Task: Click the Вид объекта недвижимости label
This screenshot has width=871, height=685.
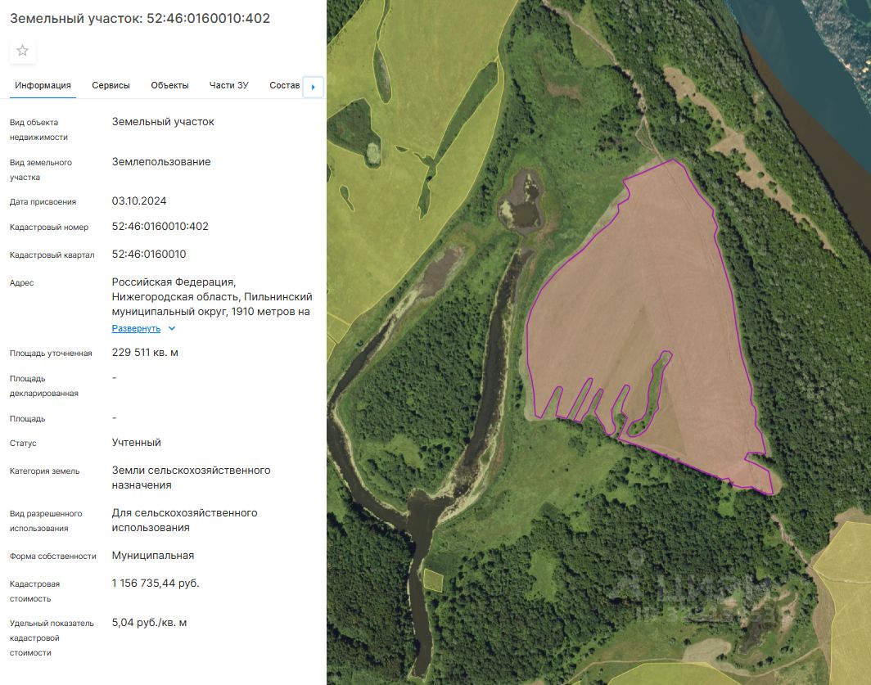Action: 38,129
